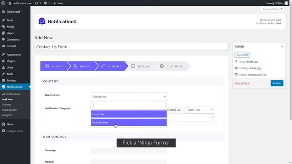
Task: Open Howdy, WPDev account menu
Action: point(277,3)
